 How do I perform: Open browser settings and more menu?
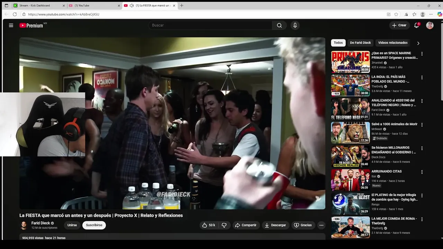pos(431,14)
